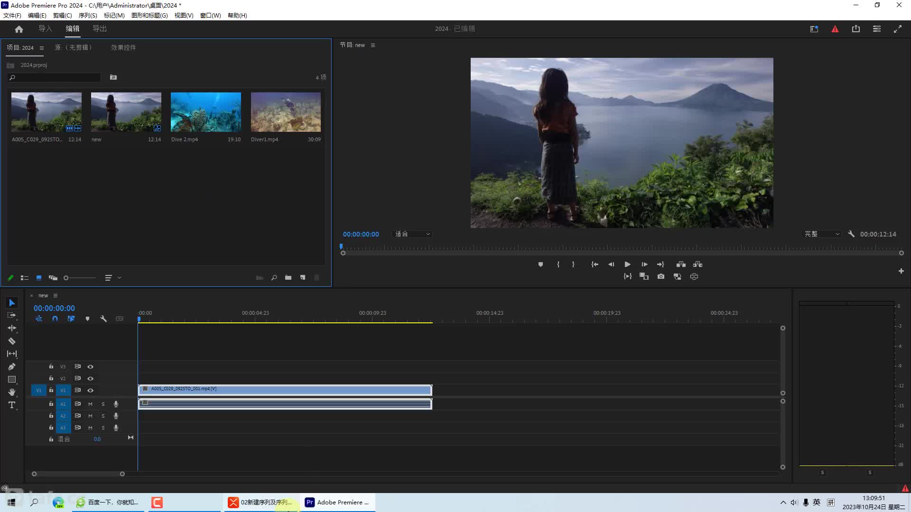911x512 pixels.
Task: Open Windows Start menu
Action: 11,503
